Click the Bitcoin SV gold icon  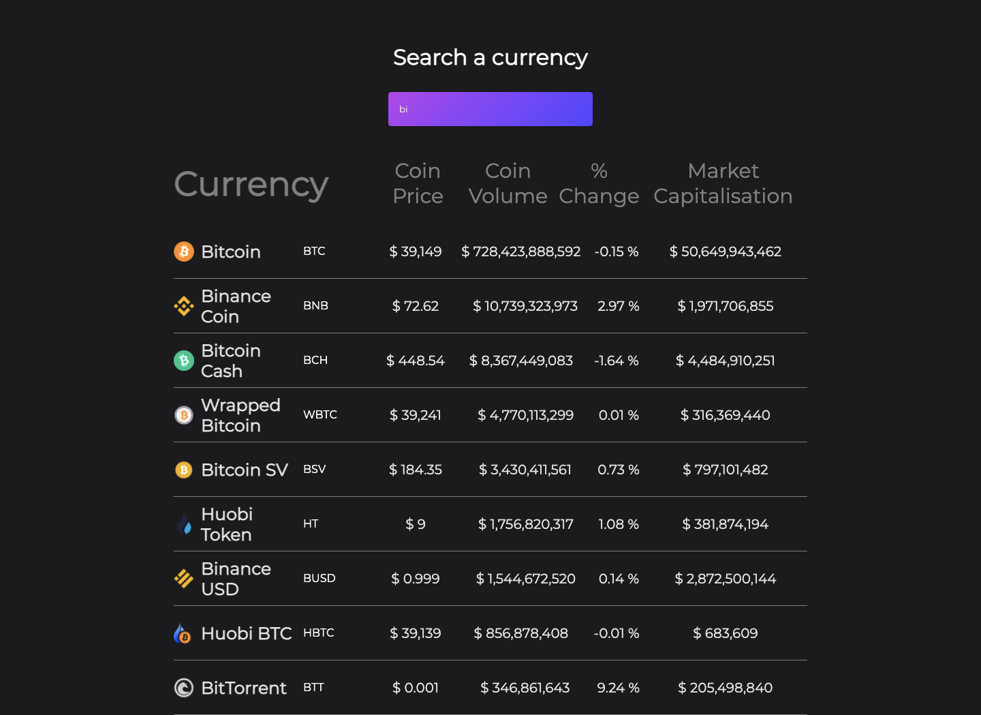pyautogui.click(x=183, y=470)
